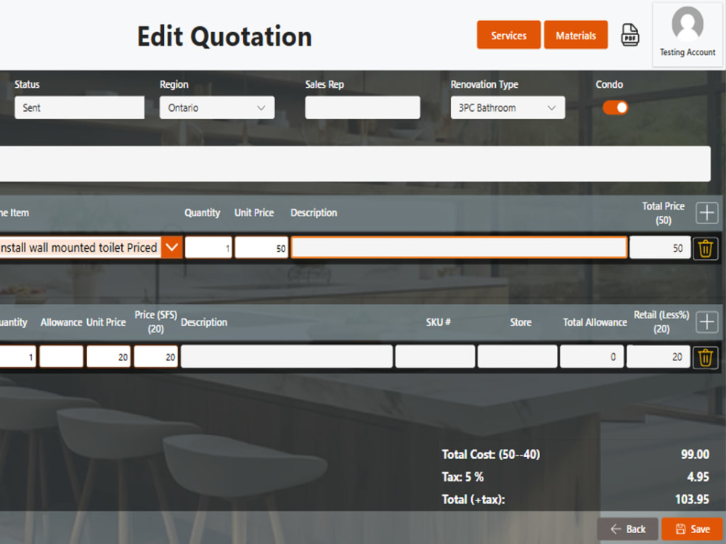Image resolution: width=726 pixels, height=544 pixels.
Task: Edit the material Unit Price field showing 20
Action: tap(108, 357)
